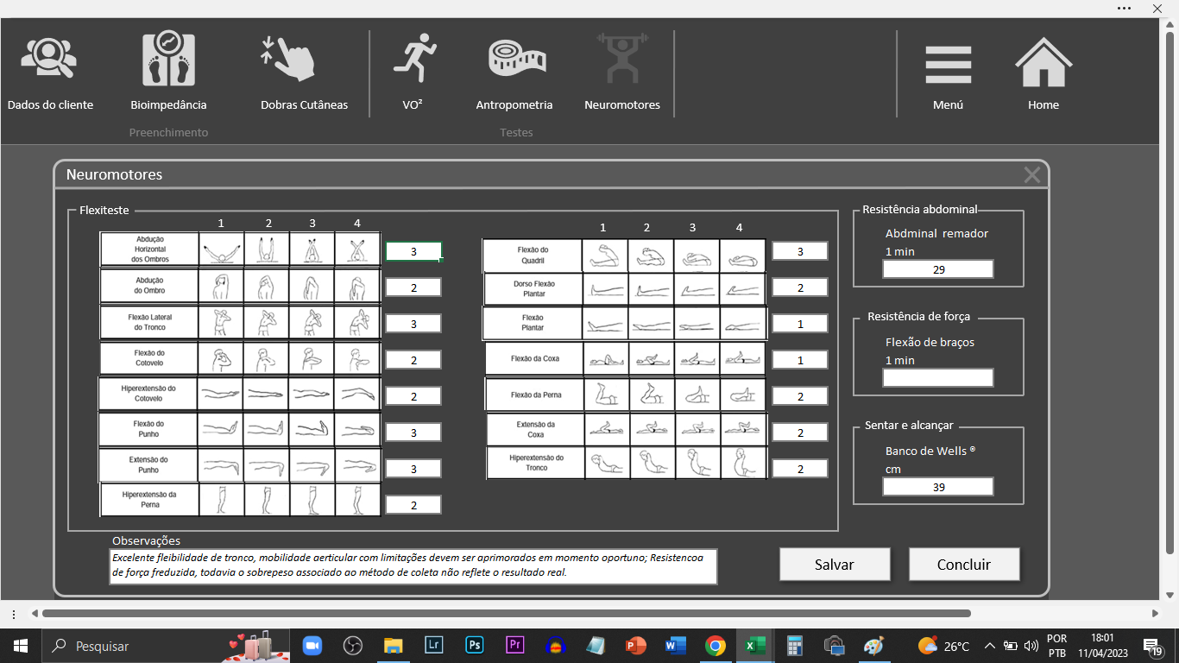Open the three-dots options at top right

pos(1124,8)
